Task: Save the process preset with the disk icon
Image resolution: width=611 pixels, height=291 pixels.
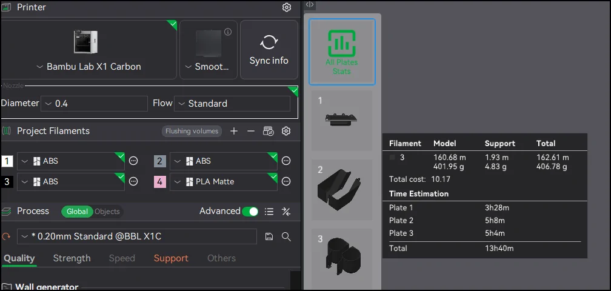Action: coord(269,236)
